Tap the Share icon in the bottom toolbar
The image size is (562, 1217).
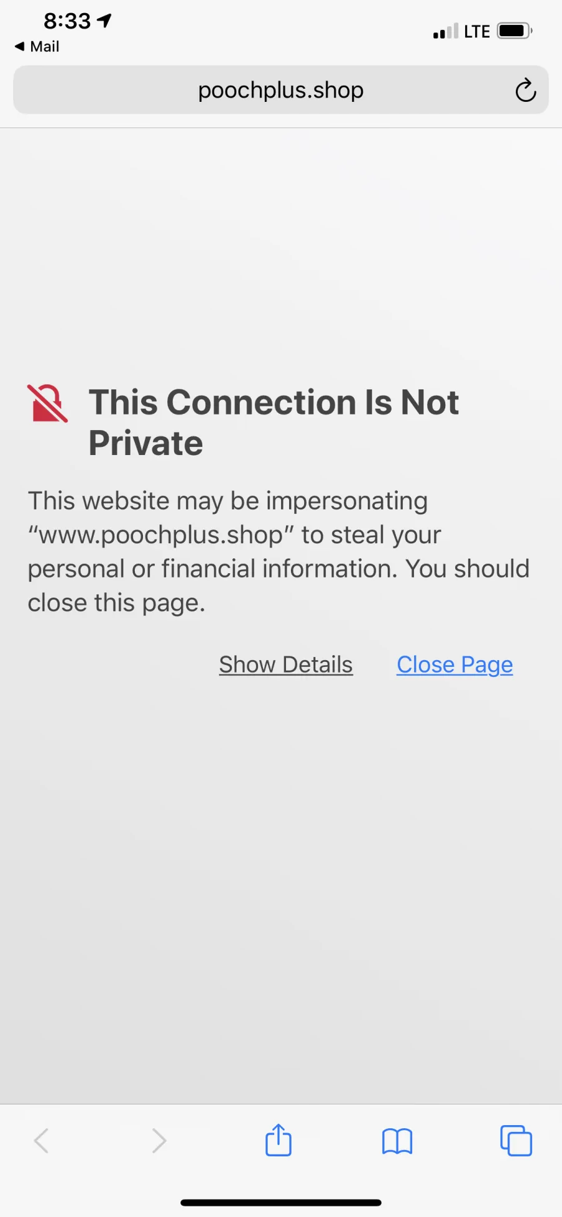(x=279, y=1139)
